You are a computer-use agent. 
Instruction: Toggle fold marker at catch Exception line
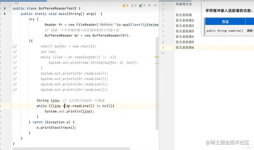11,122
